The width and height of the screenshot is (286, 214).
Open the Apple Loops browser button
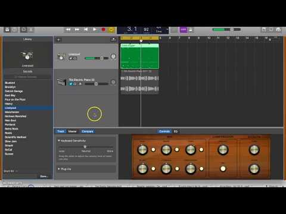pos(271,30)
